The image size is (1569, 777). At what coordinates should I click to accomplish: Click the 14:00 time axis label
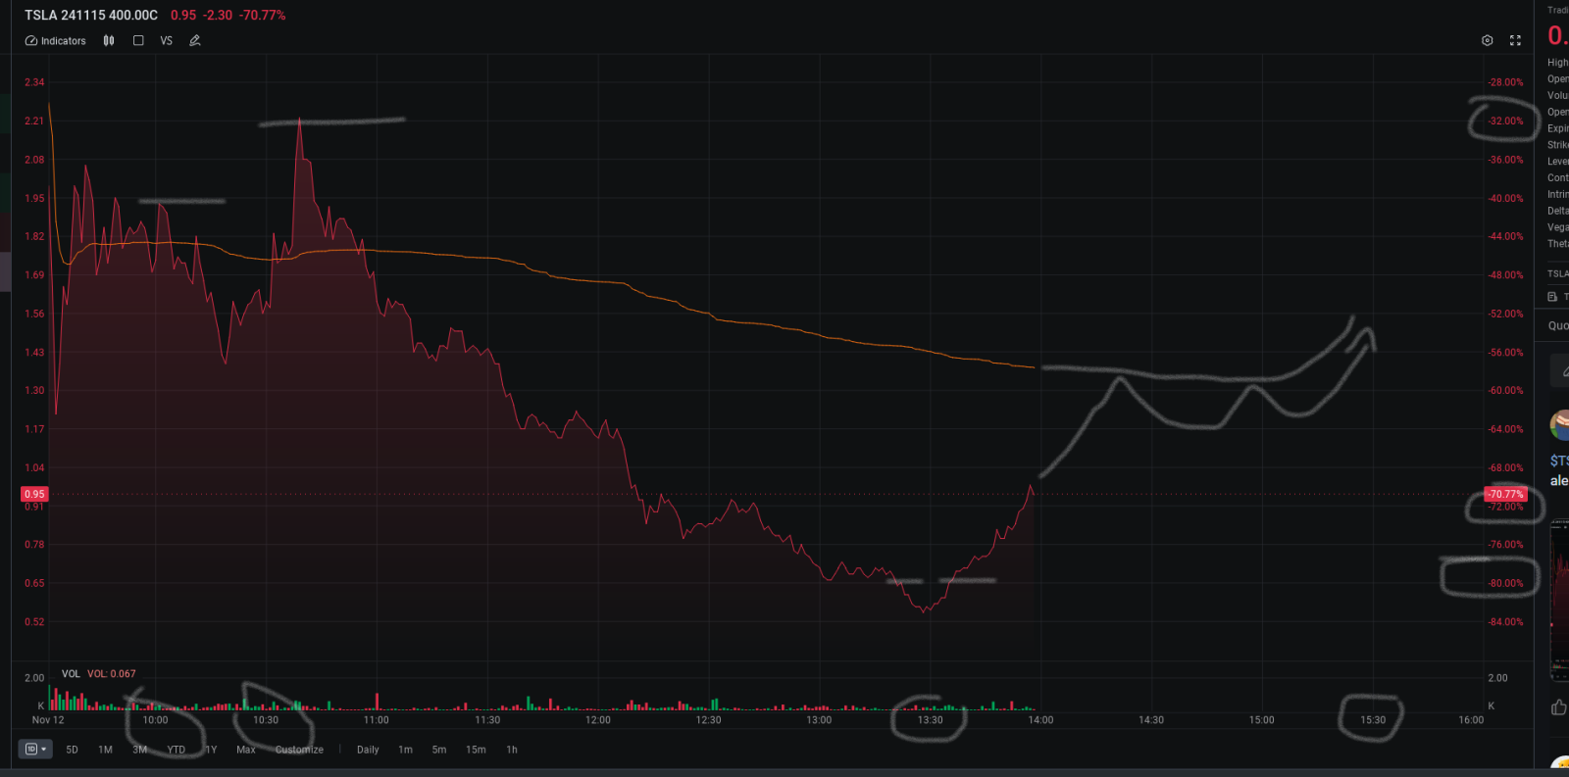tap(1040, 720)
